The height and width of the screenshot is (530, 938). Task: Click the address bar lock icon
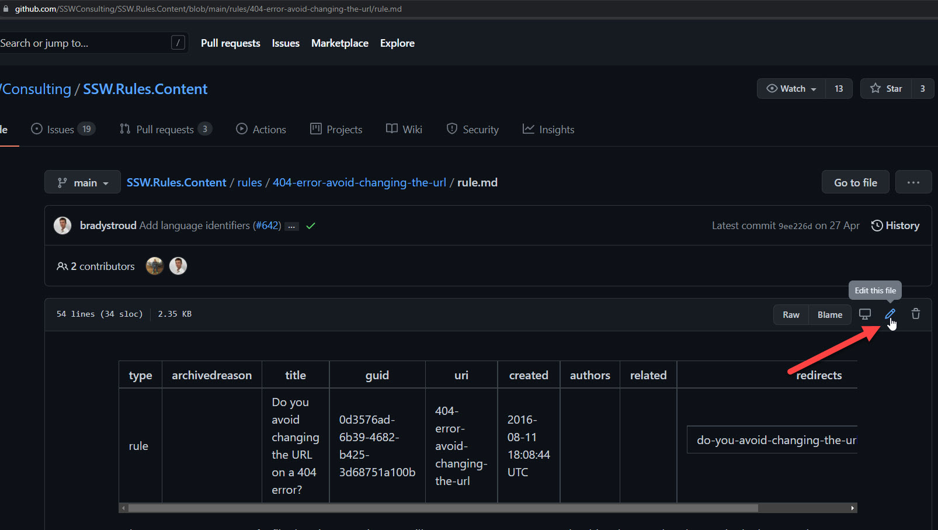click(6, 9)
